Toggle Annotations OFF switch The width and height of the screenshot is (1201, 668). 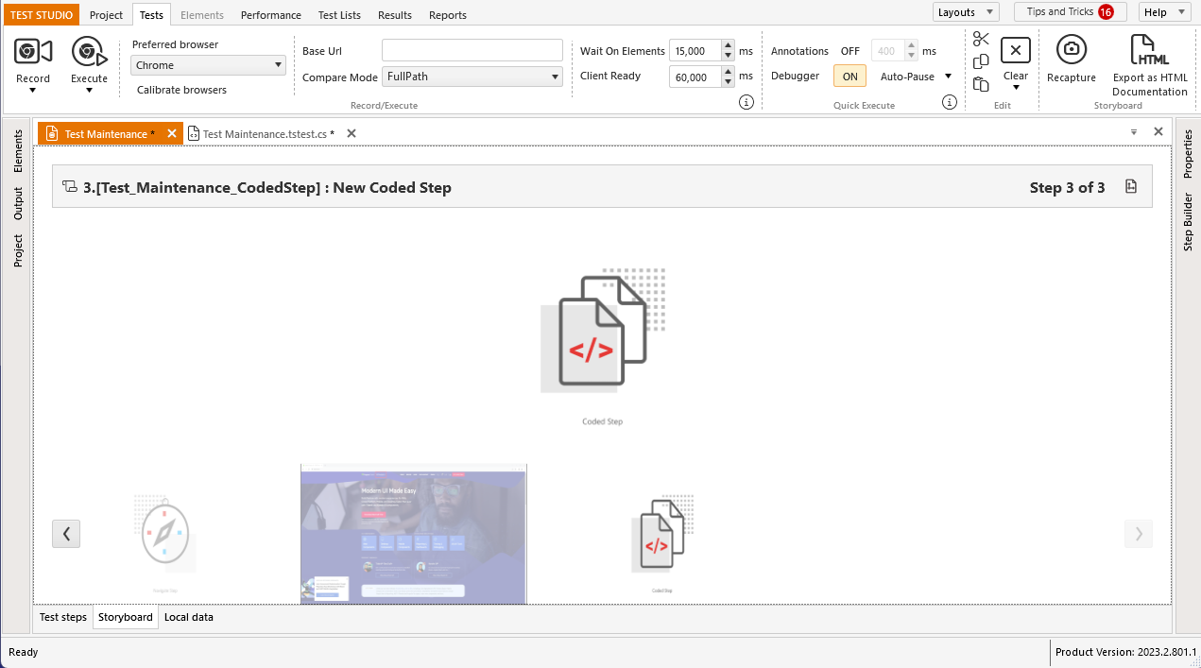click(x=849, y=51)
